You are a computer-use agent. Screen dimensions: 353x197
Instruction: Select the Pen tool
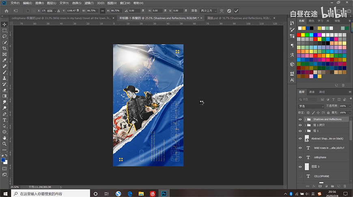4,114
